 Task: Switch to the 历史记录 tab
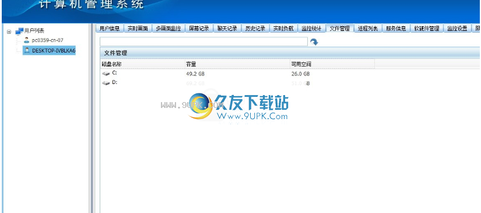(x=255, y=29)
